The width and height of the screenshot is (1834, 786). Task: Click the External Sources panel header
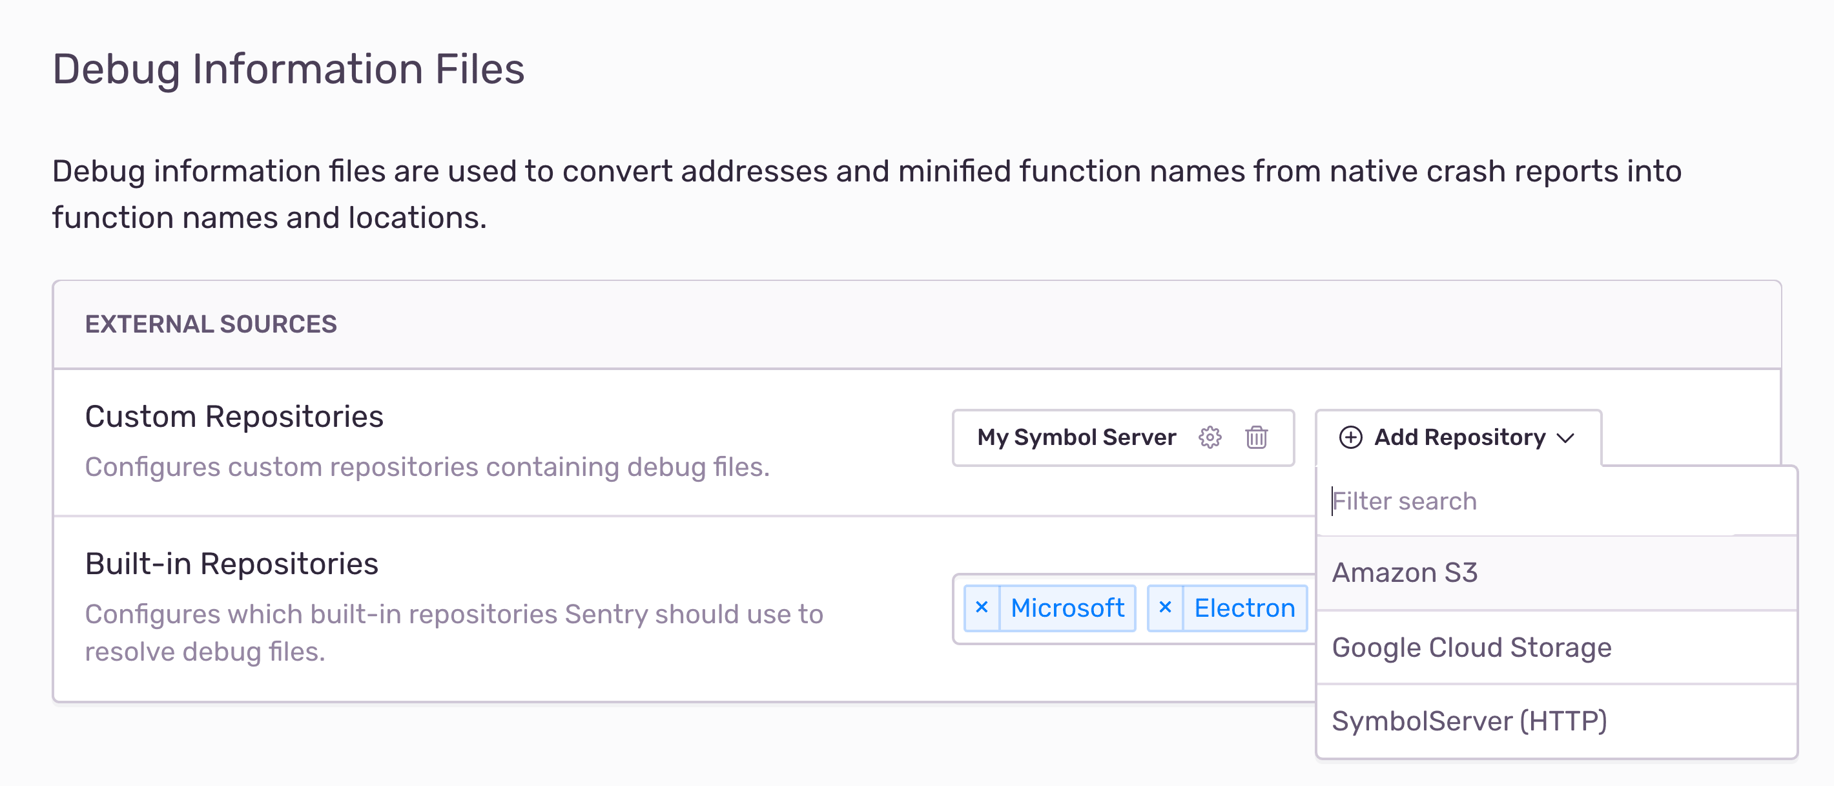click(x=211, y=325)
